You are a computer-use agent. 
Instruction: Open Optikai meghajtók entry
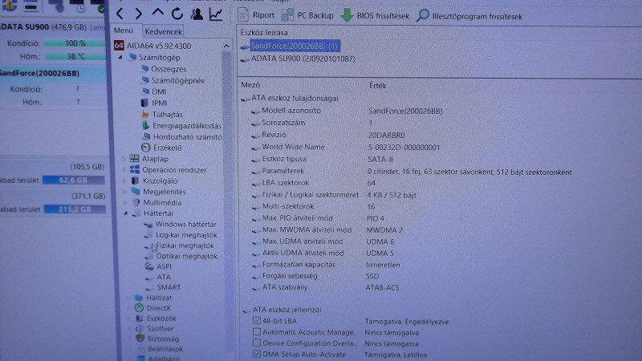pos(187,256)
